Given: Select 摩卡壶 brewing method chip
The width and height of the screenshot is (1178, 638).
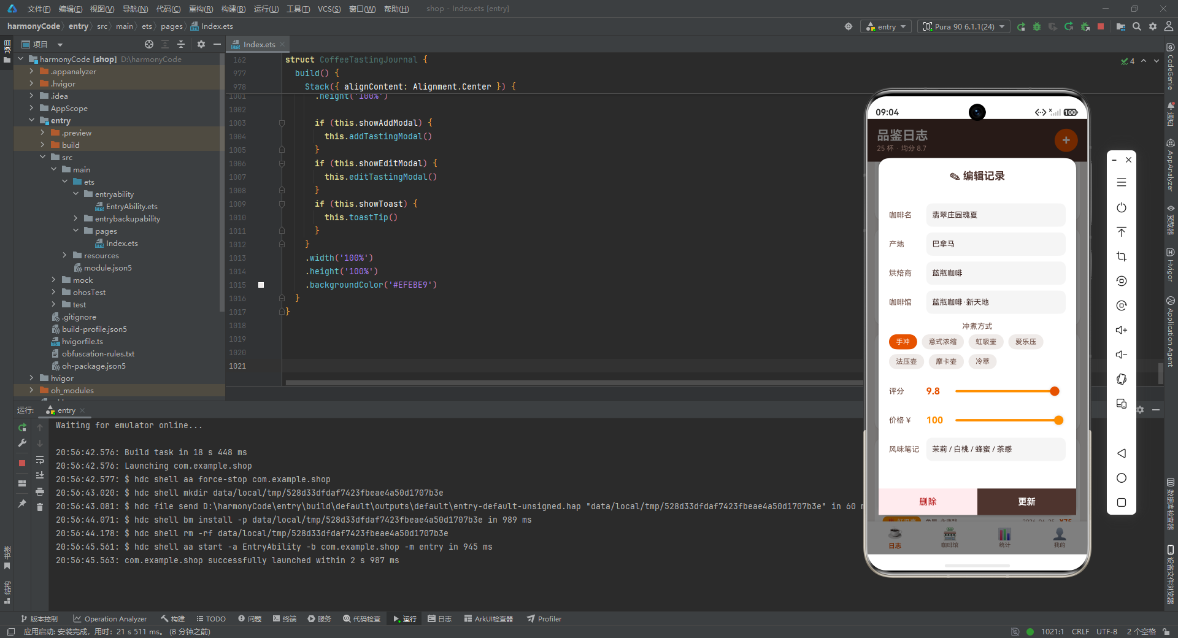Looking at the screenshot, I should coord(946,361).
